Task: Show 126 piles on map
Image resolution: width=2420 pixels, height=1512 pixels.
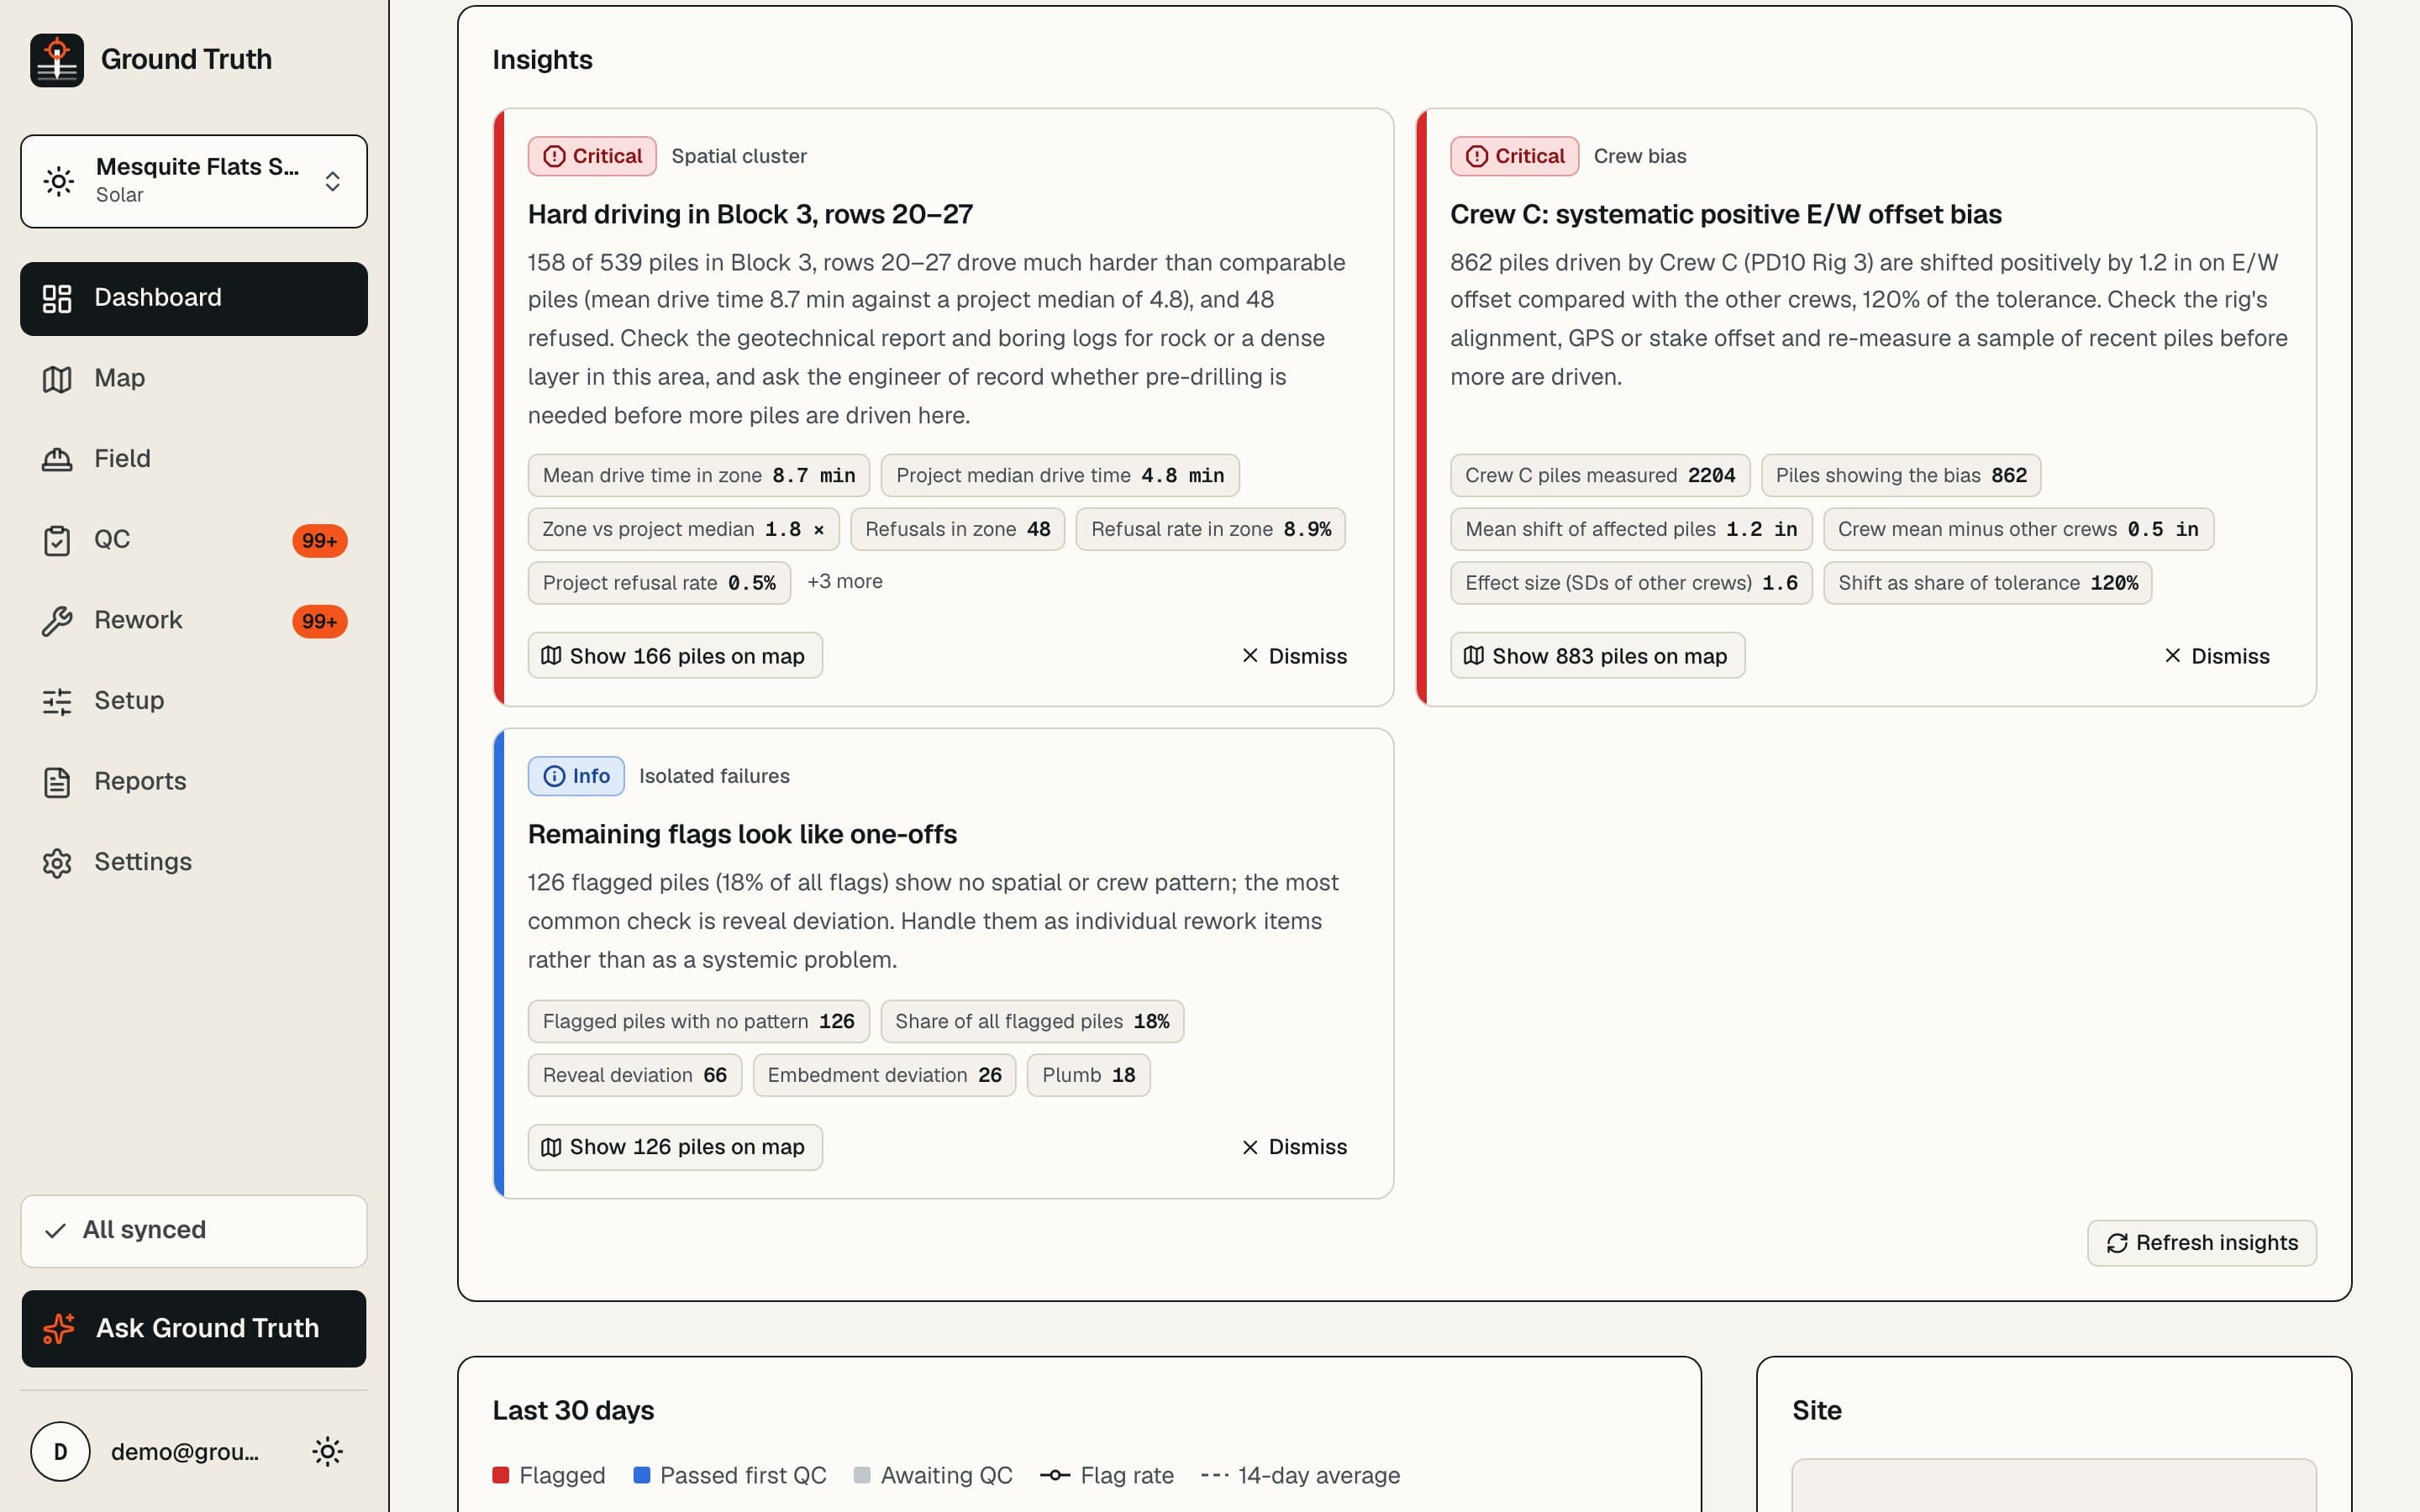Action: click(675, 1147)
